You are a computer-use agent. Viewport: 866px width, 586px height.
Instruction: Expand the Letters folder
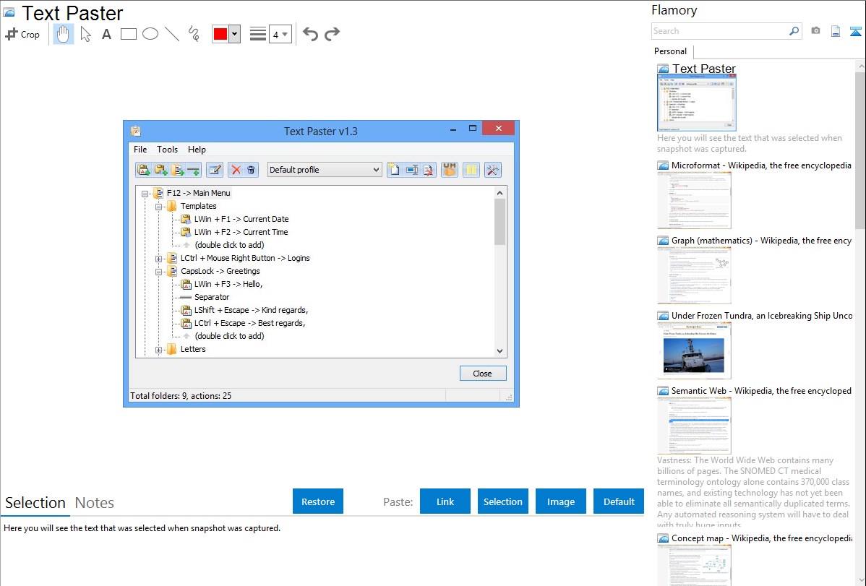(x=158, y=350)
